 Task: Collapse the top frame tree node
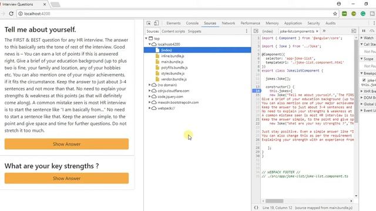coord(146,38)
